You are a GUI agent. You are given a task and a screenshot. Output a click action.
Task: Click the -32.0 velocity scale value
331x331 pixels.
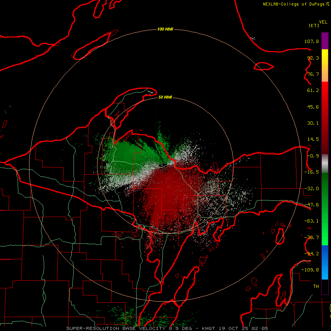[x=312, y=189]
